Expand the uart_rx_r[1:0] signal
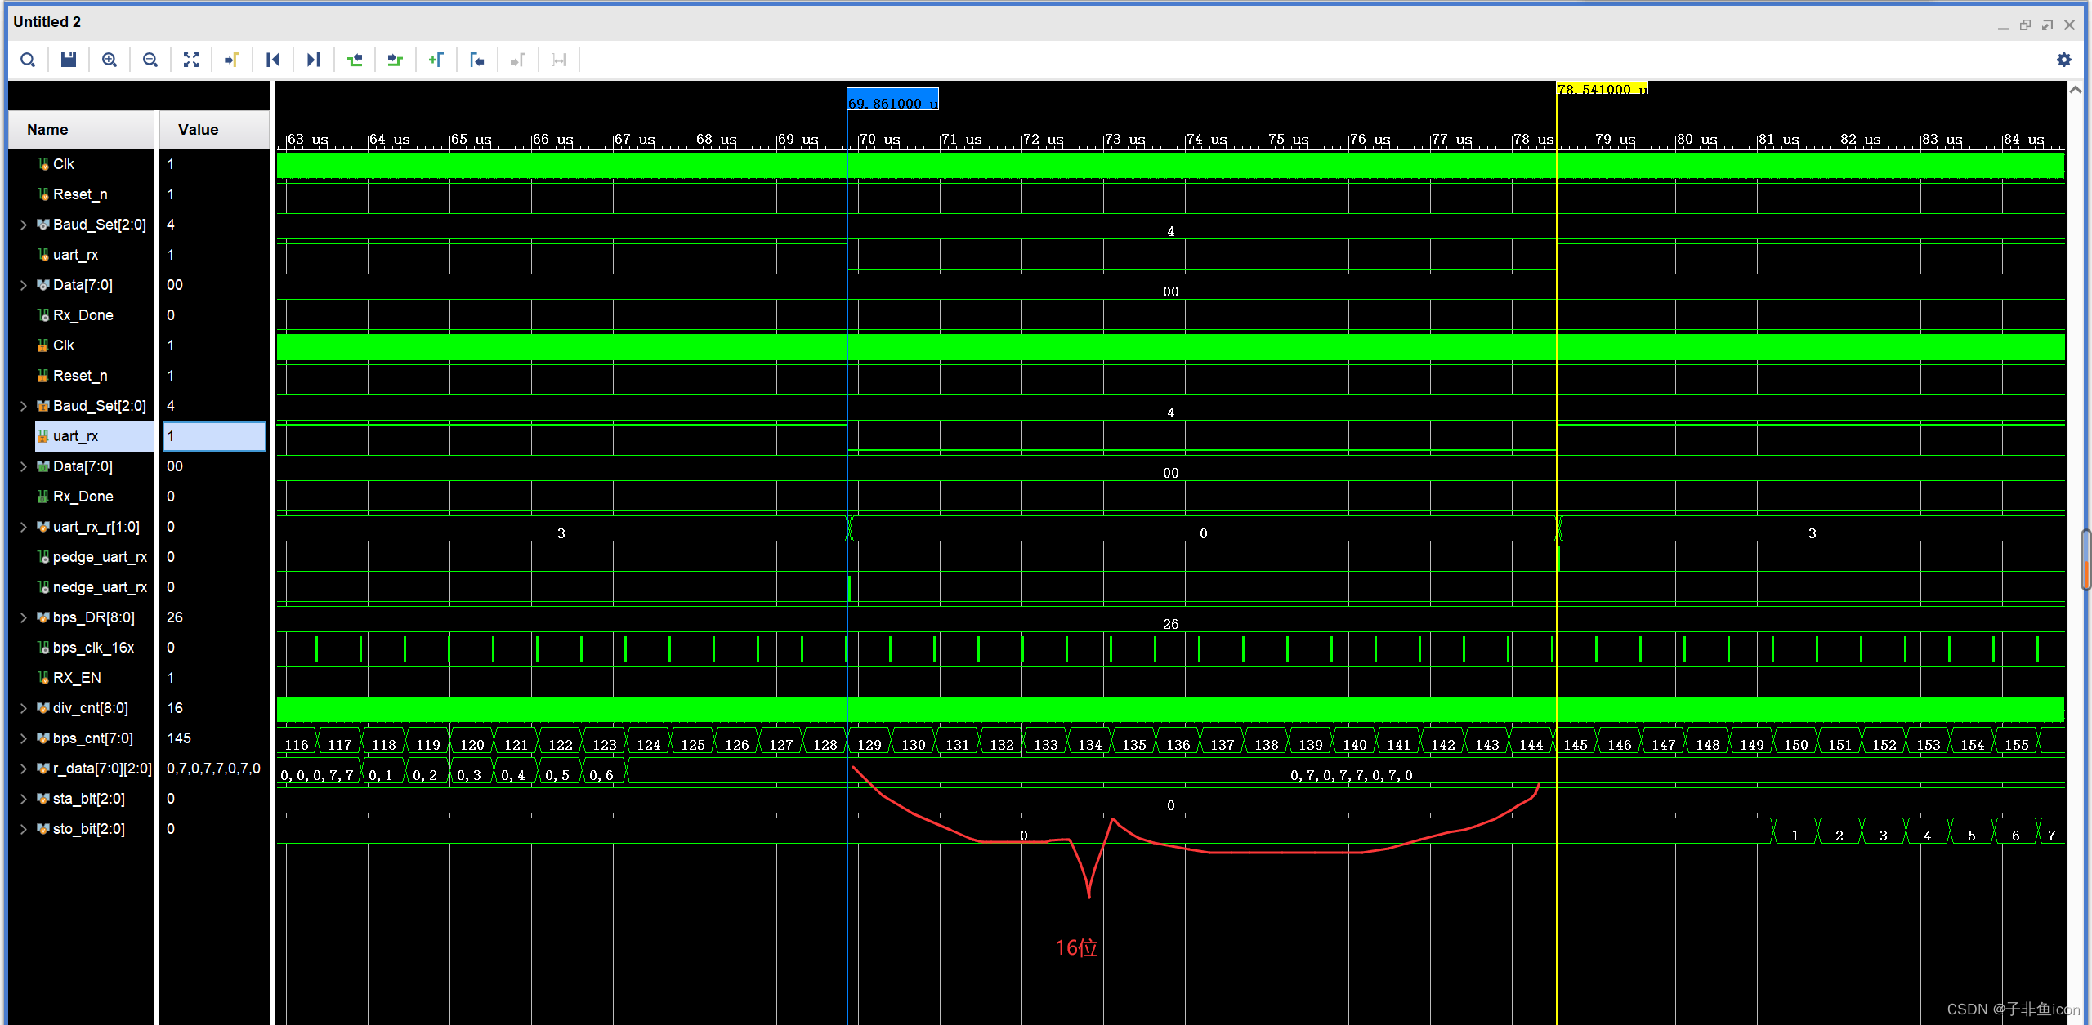Viewport: 2092px width, 1025px height. click(x=24, y=527)
